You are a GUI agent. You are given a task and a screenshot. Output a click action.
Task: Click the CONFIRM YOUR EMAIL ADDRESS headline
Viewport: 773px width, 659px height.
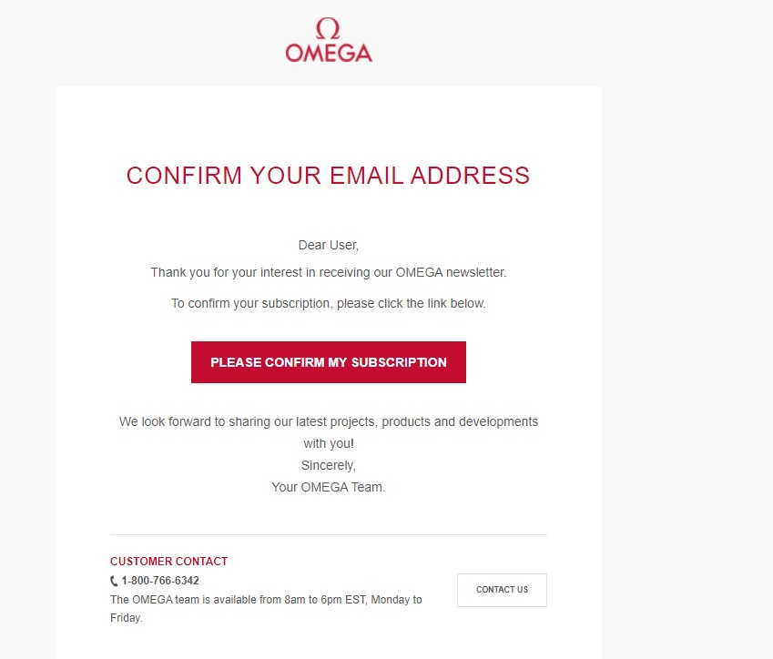pyautogui.click(x=328, y=175)
